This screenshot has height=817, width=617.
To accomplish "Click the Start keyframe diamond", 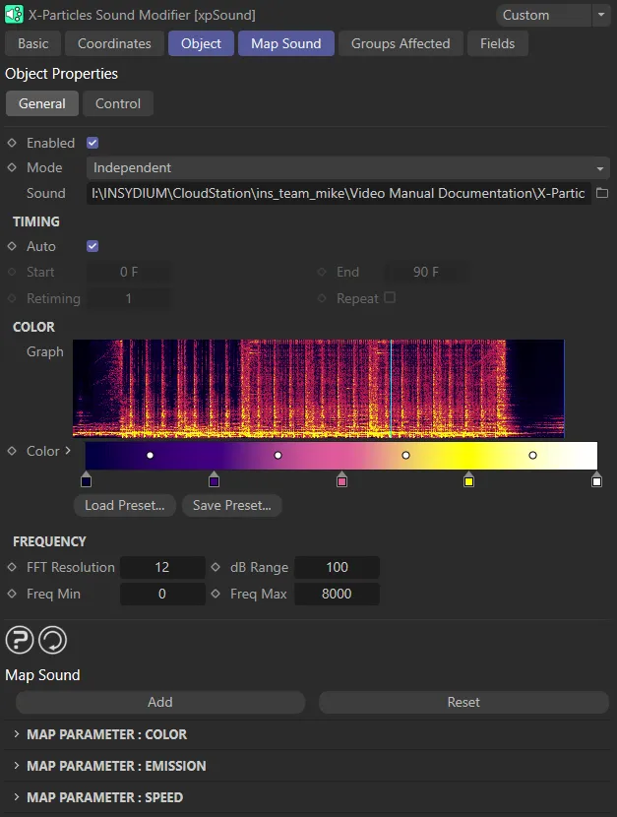I will coord(12,272).
